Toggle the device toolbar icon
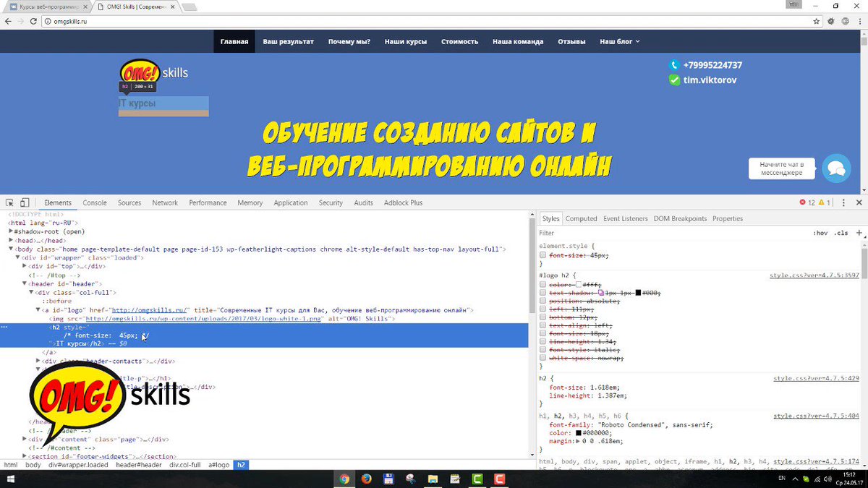 (x=25, y=203)
